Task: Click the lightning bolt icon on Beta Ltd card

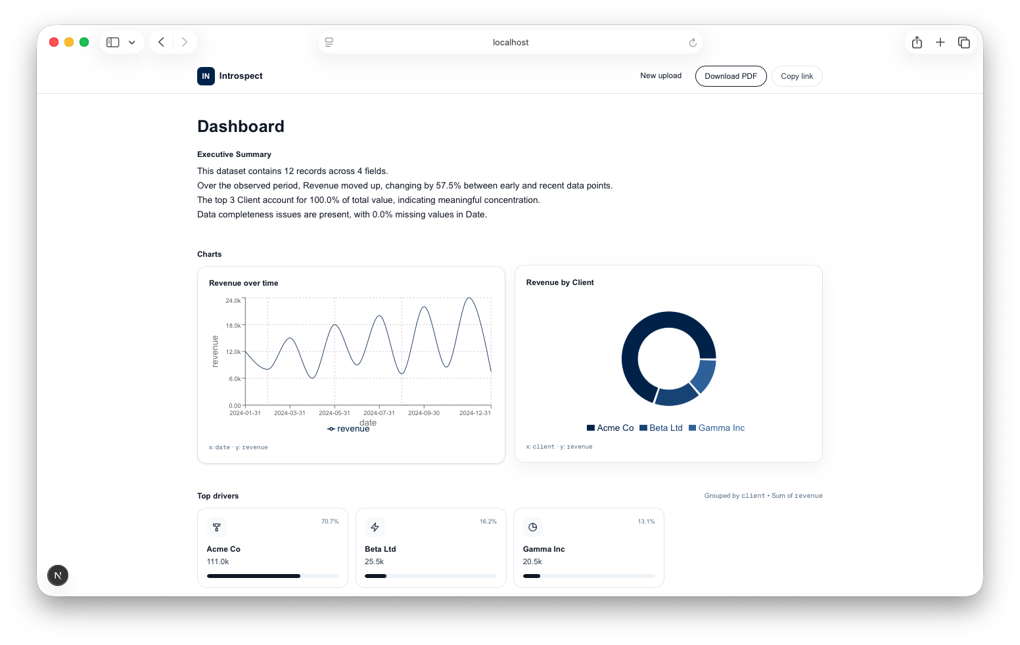Action: tap(375, 527)
